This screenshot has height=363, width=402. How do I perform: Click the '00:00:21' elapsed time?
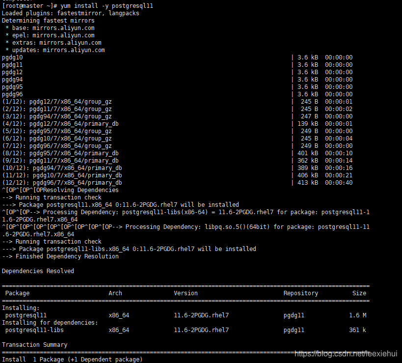pyautogui.click(x=339, y=175)
